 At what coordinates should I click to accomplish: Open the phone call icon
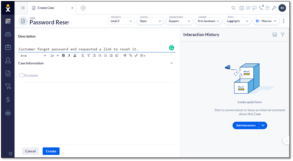pyautogui.click(x=261, y=8)
